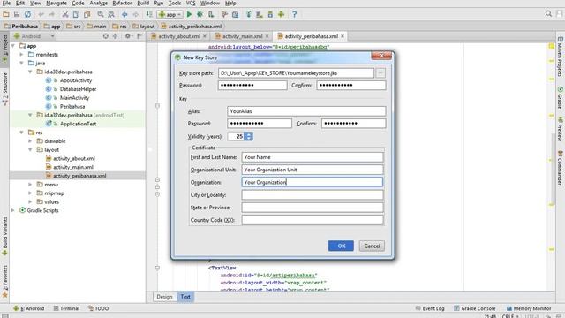The image size is (565, 318).
Task: Click the key store path browse button
Action: tap(380, 72)
